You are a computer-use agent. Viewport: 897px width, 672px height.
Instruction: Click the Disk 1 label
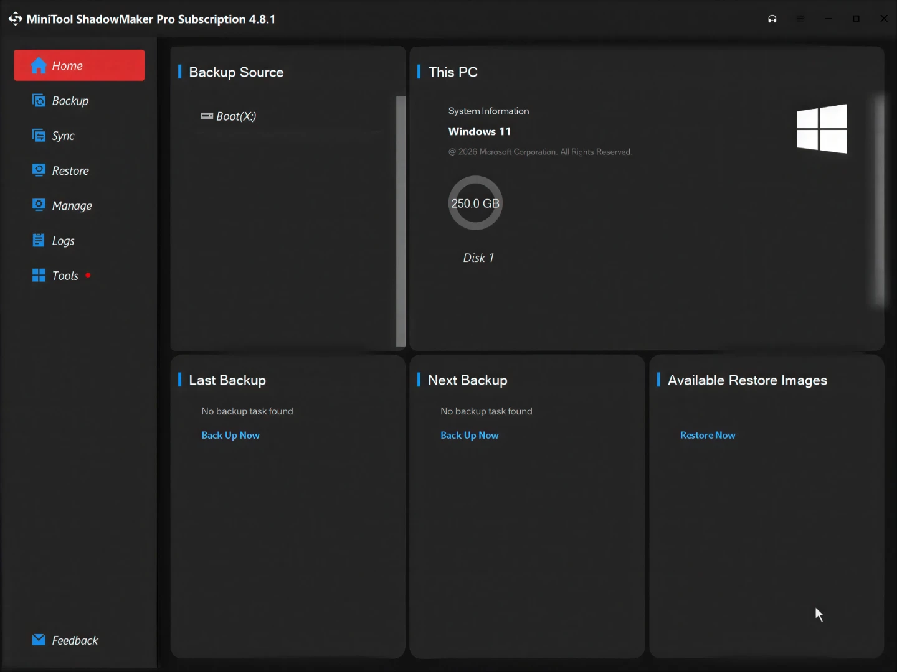478,258
